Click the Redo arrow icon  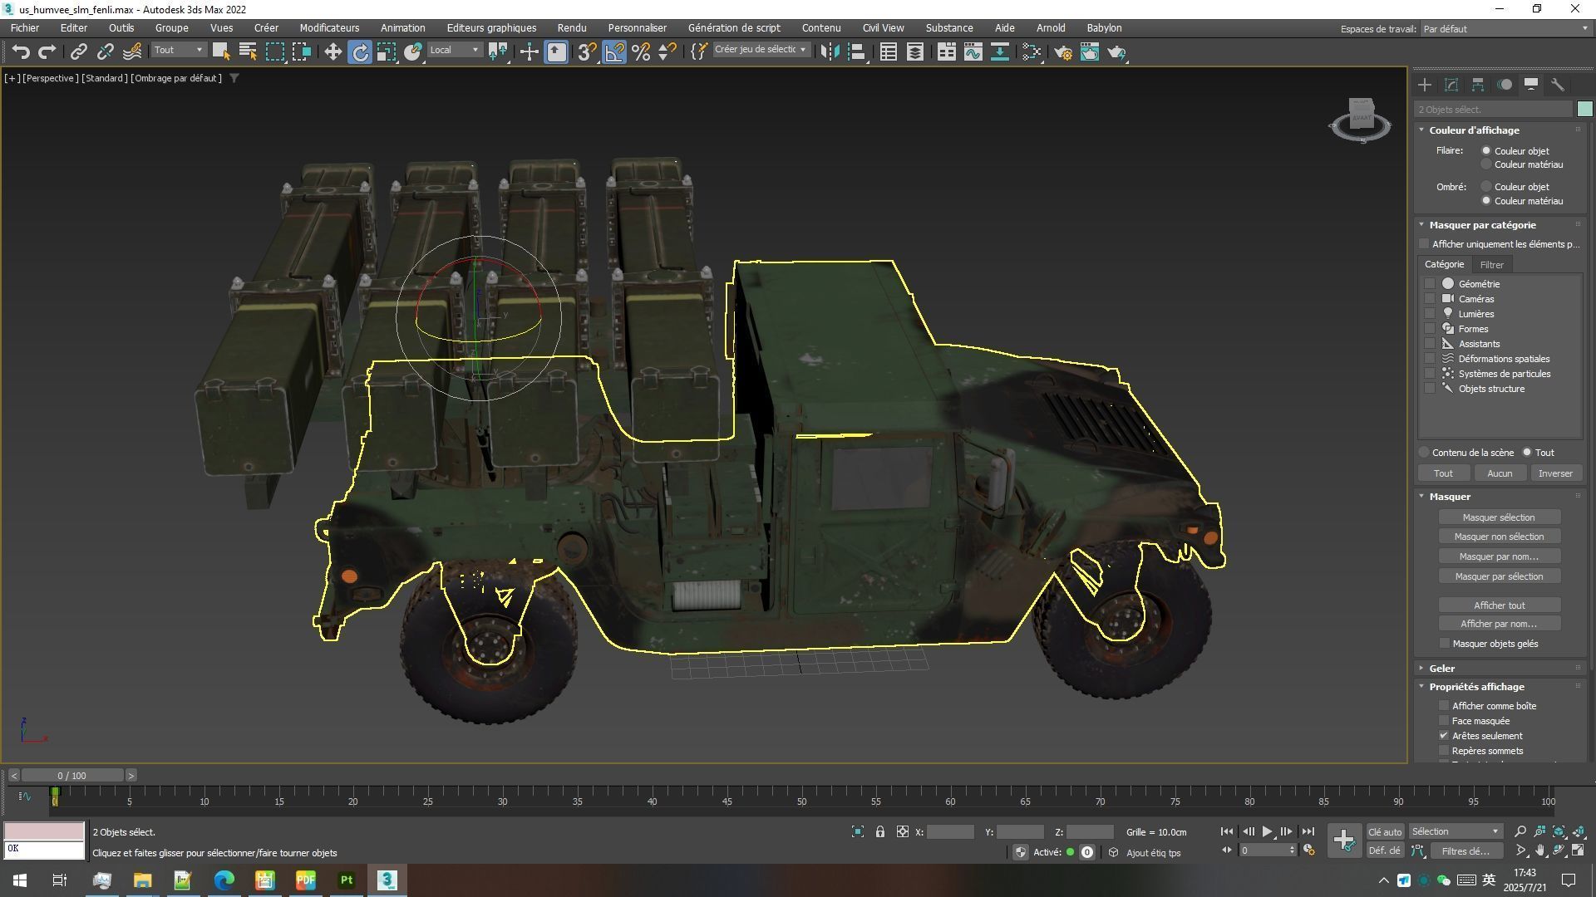47,51
